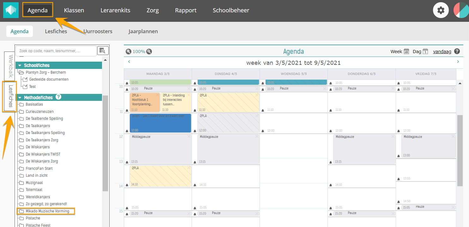Image resolution: width=469 pixels, height=227 pixels.
Task: Click the agenda vertical scrollbar thumb
Action: tap(460, 150)
